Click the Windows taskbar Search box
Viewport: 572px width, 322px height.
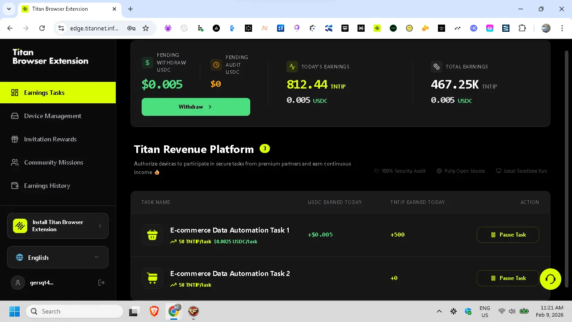[74, 311]
